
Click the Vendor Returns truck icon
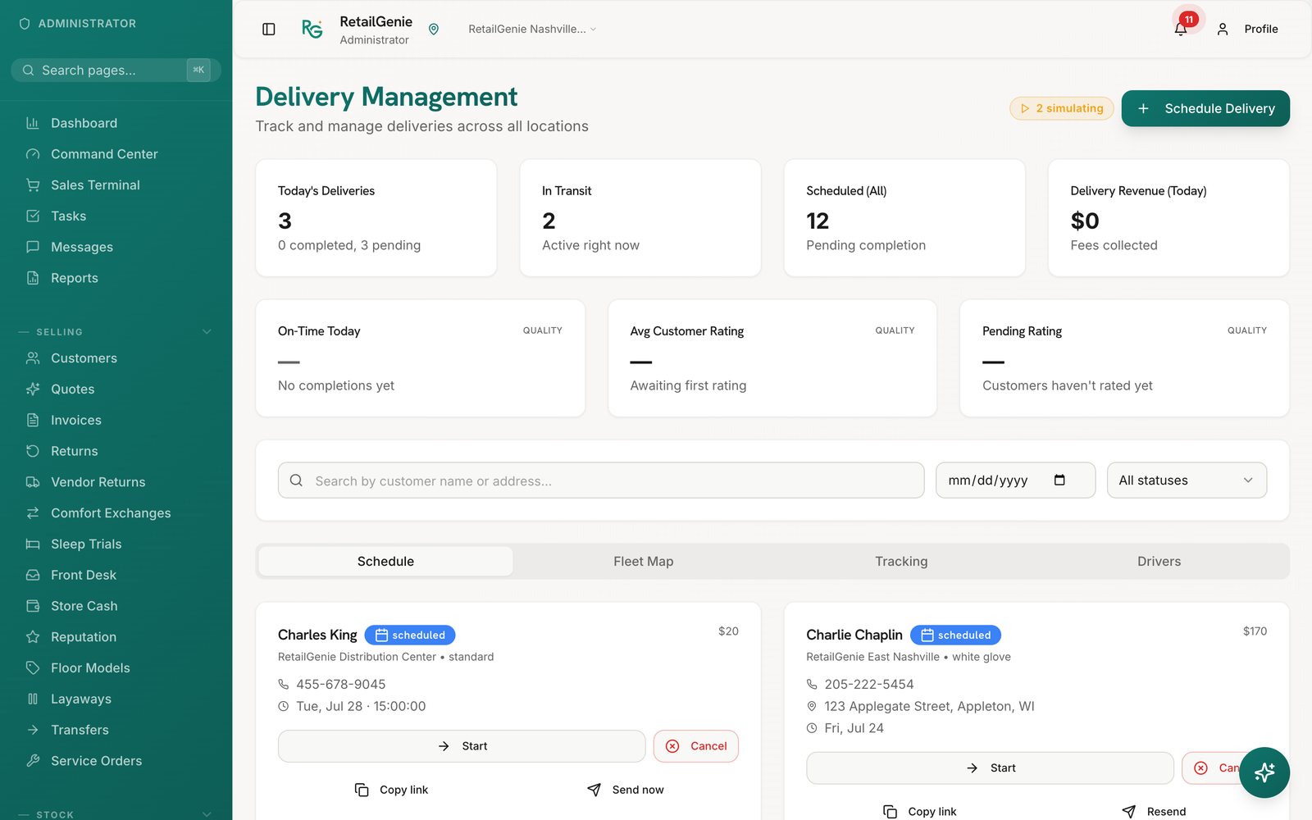click(33, 482)
